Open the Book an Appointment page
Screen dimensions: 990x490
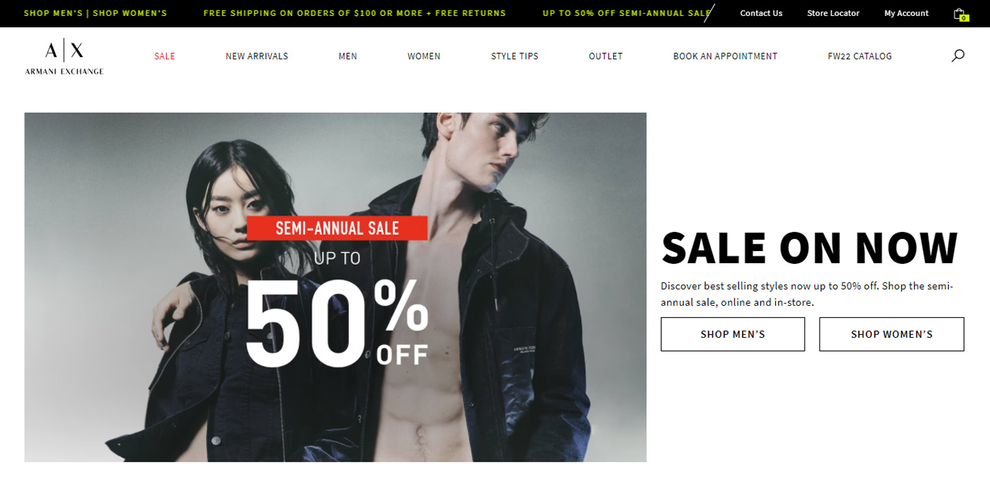coord(725,56)
